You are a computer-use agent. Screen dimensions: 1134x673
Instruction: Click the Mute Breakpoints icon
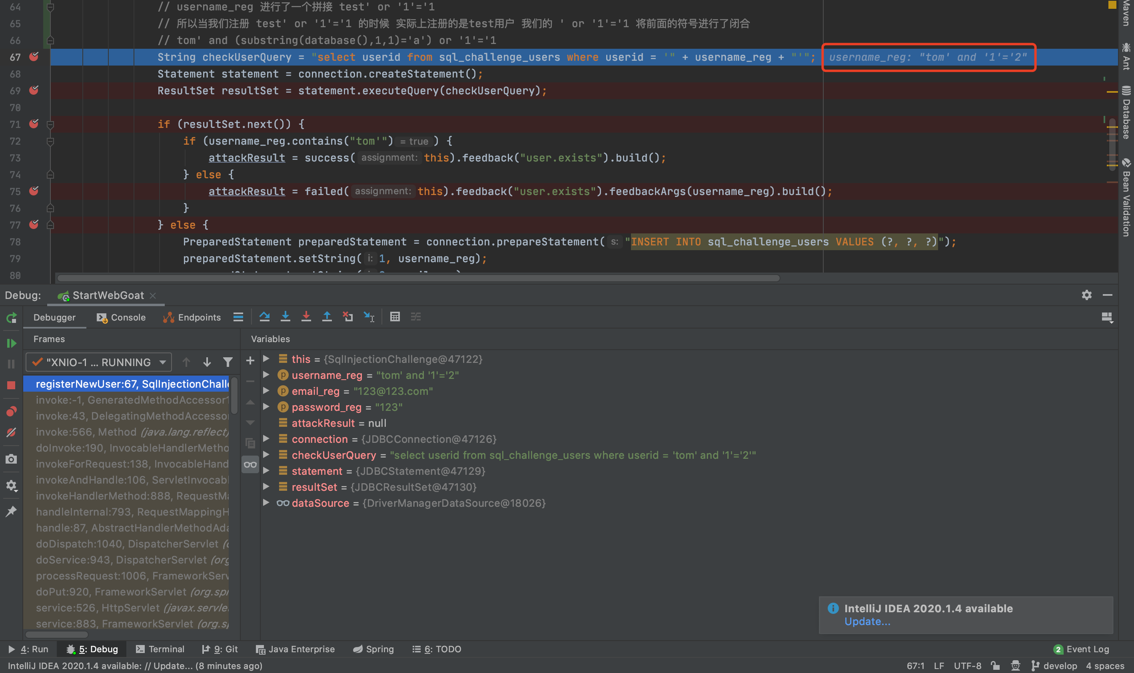point(11,433)
